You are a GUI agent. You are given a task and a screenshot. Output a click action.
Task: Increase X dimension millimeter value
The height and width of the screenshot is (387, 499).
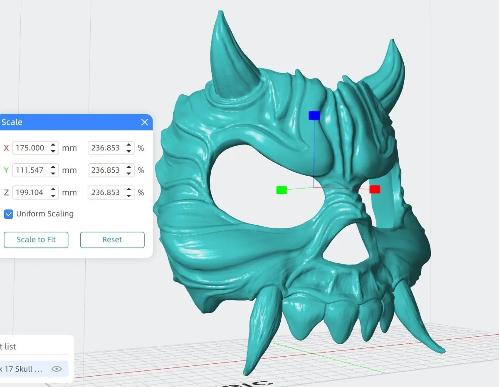pos(53,145)
